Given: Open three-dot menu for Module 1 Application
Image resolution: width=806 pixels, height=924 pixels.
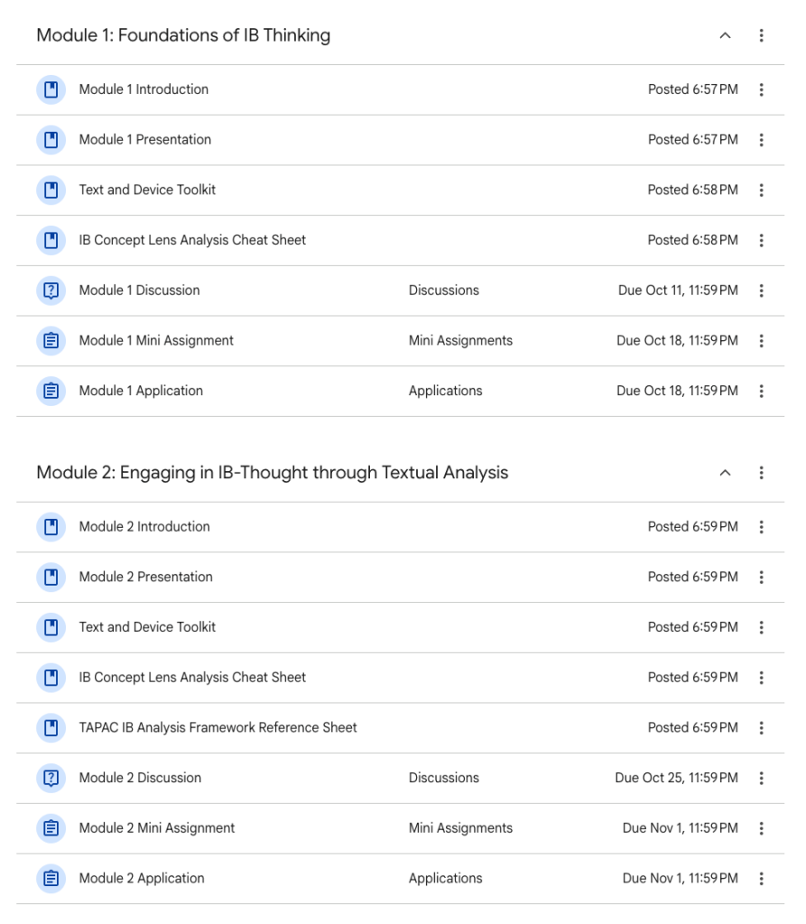Looking at the screenshot, I should pyautogui.click(x=761, y=391).
